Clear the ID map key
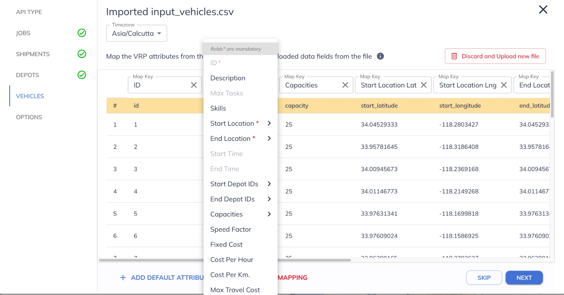The height and width of the screenshot is (295, 564). point(194,85)
